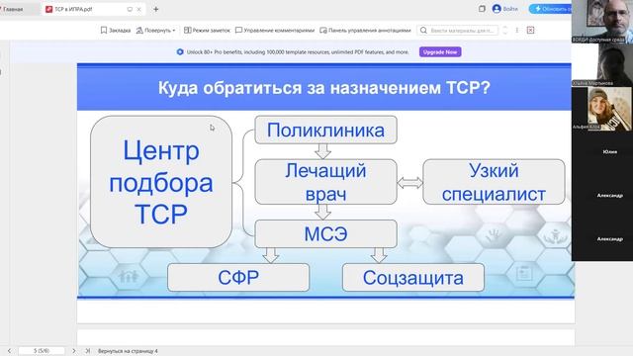Click the Войти sign-in button

click(505, 9)
